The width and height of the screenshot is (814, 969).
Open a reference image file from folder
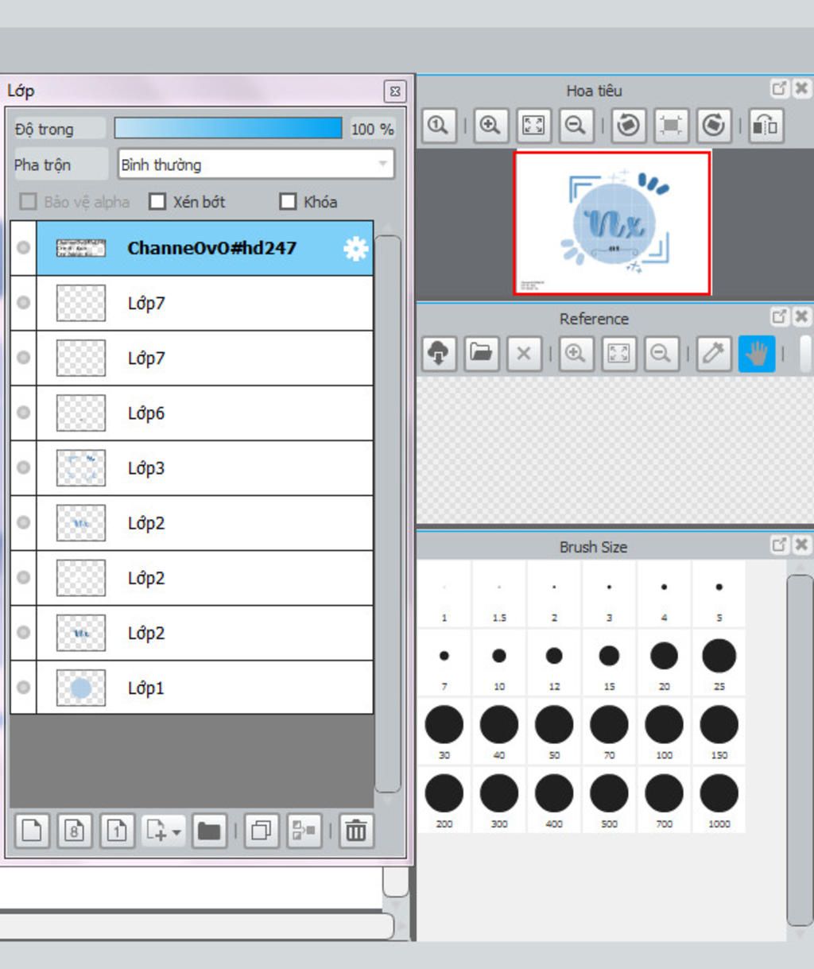[481, 353]
